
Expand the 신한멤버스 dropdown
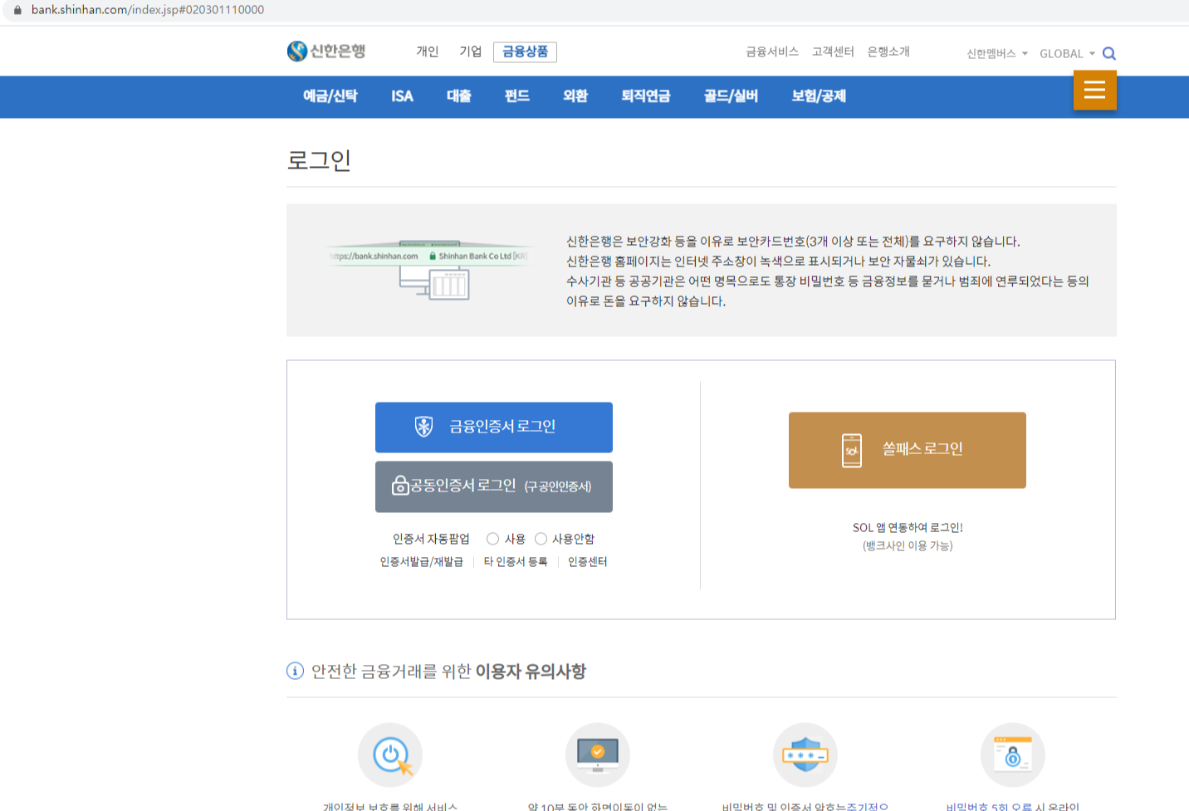(x=996, y=54)
